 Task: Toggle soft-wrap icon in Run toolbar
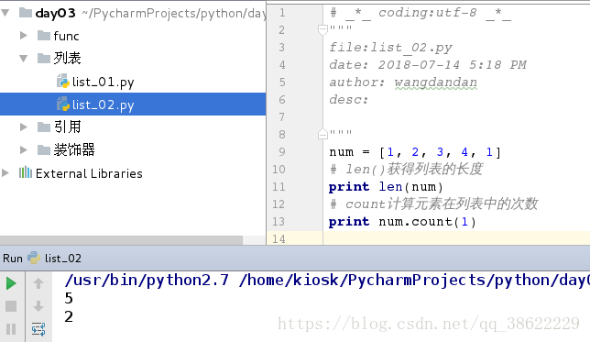38,329
